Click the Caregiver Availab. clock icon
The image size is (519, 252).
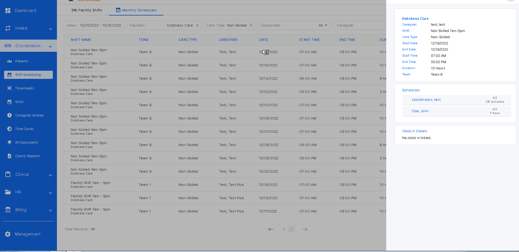(9, 115)
